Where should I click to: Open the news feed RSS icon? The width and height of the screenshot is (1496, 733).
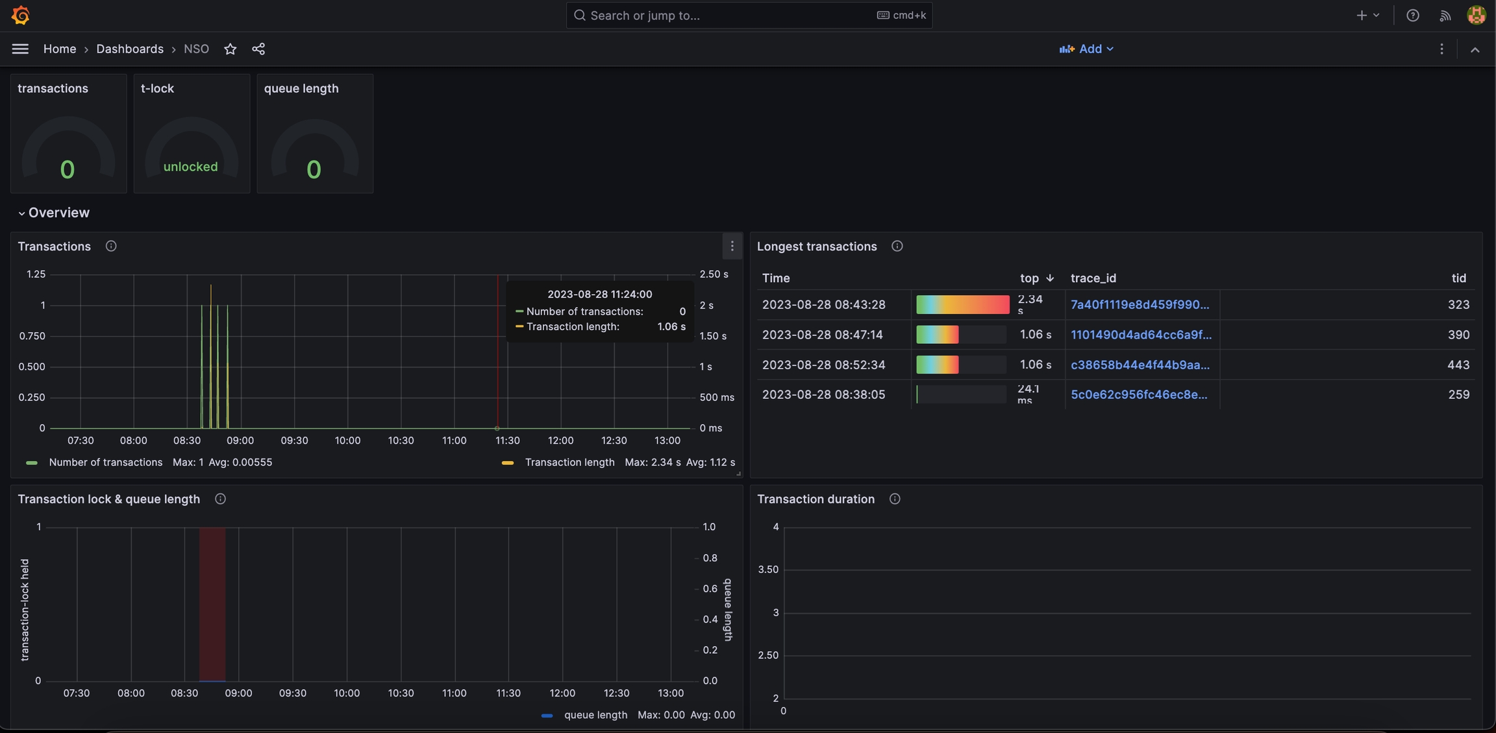[1445, 15]
